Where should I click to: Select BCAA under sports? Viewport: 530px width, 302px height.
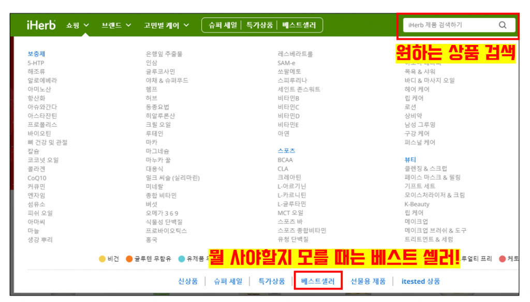(x=285, y=160)
